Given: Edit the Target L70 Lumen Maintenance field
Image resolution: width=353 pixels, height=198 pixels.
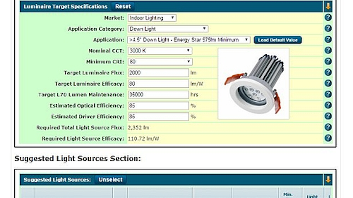Looking at the screenshot, I should 158,94.
